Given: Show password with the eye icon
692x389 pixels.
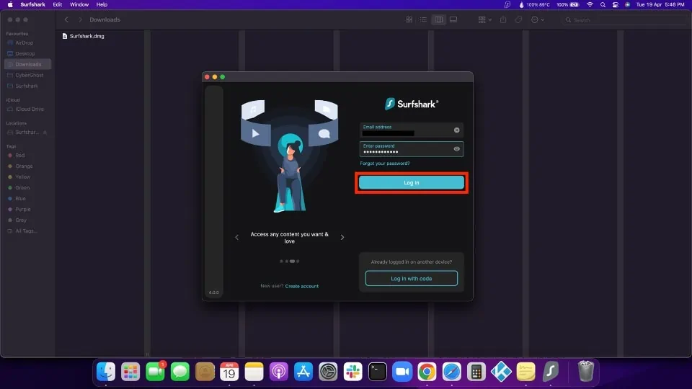Looking at the screenshot, I should coord(457,149).
